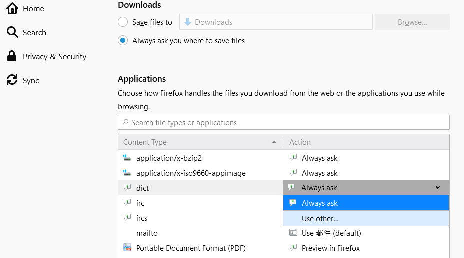Open the PDF action Preview in Firefox dropdown
Screen dimensions: 464x258
click(366, 248)
